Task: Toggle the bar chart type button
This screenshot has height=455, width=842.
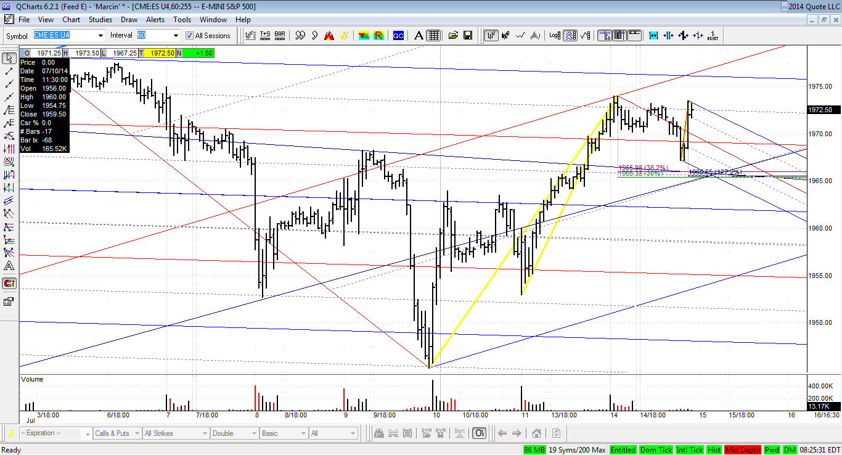Action: tap(491, 35)
